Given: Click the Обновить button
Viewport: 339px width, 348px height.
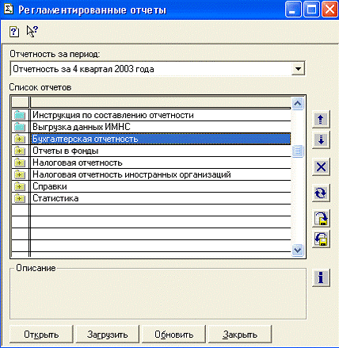Looking at the screenshot, I should (x=173, y=335).
